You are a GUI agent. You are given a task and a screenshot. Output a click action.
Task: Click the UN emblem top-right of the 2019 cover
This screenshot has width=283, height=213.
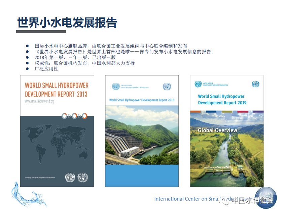coord(256,83)
